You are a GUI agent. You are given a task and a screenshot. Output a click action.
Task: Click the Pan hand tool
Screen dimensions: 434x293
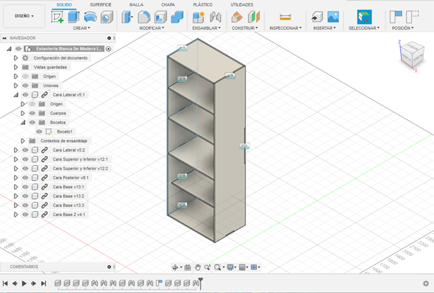pyautogui.click(x=197, y=267)
